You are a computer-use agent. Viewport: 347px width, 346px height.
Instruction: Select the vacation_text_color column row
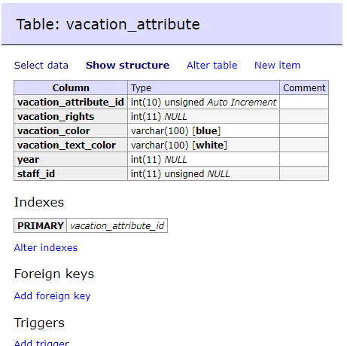click(171, 145)
